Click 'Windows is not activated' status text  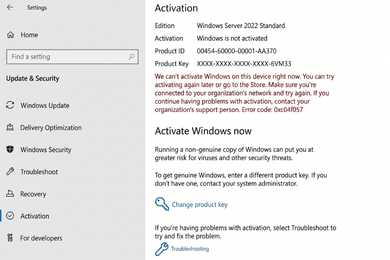pos(232,38)
